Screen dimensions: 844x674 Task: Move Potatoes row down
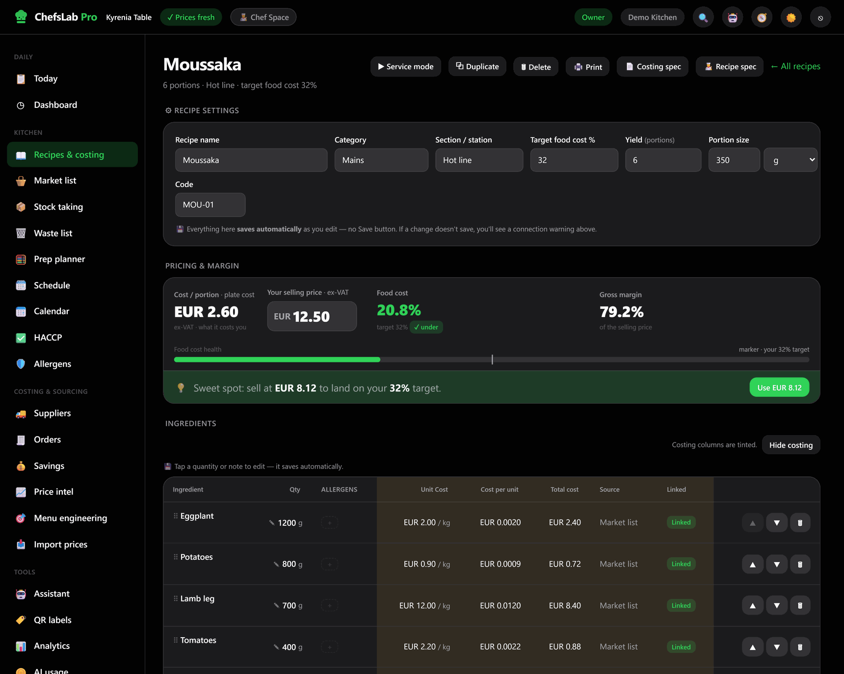(777, 564)
